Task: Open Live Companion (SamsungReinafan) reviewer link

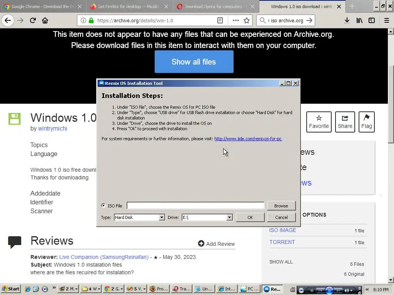Action: tap(104, 257)
